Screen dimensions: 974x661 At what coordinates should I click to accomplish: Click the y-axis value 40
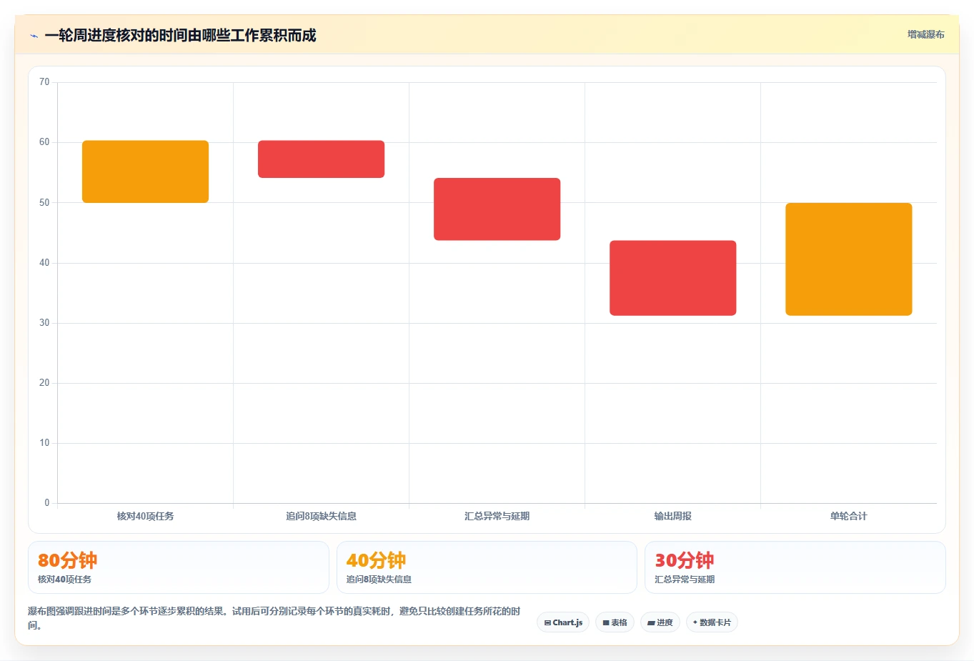point(44,263)
